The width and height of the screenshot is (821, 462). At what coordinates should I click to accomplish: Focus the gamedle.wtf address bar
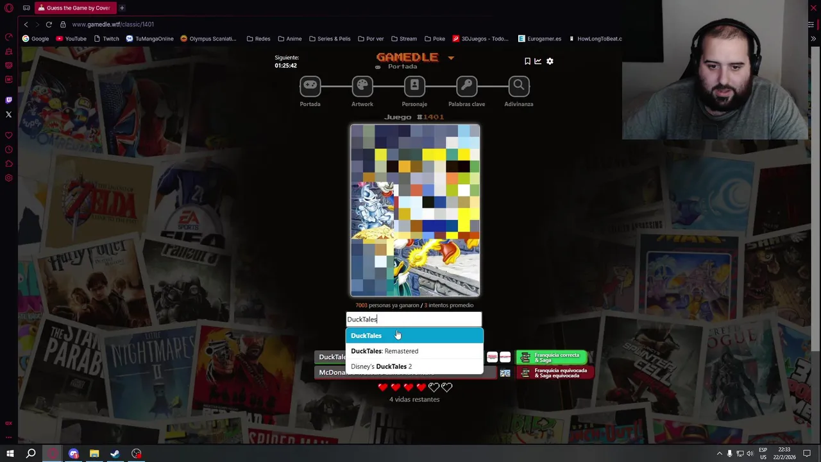pyautogui.click(x=113, y=24)
